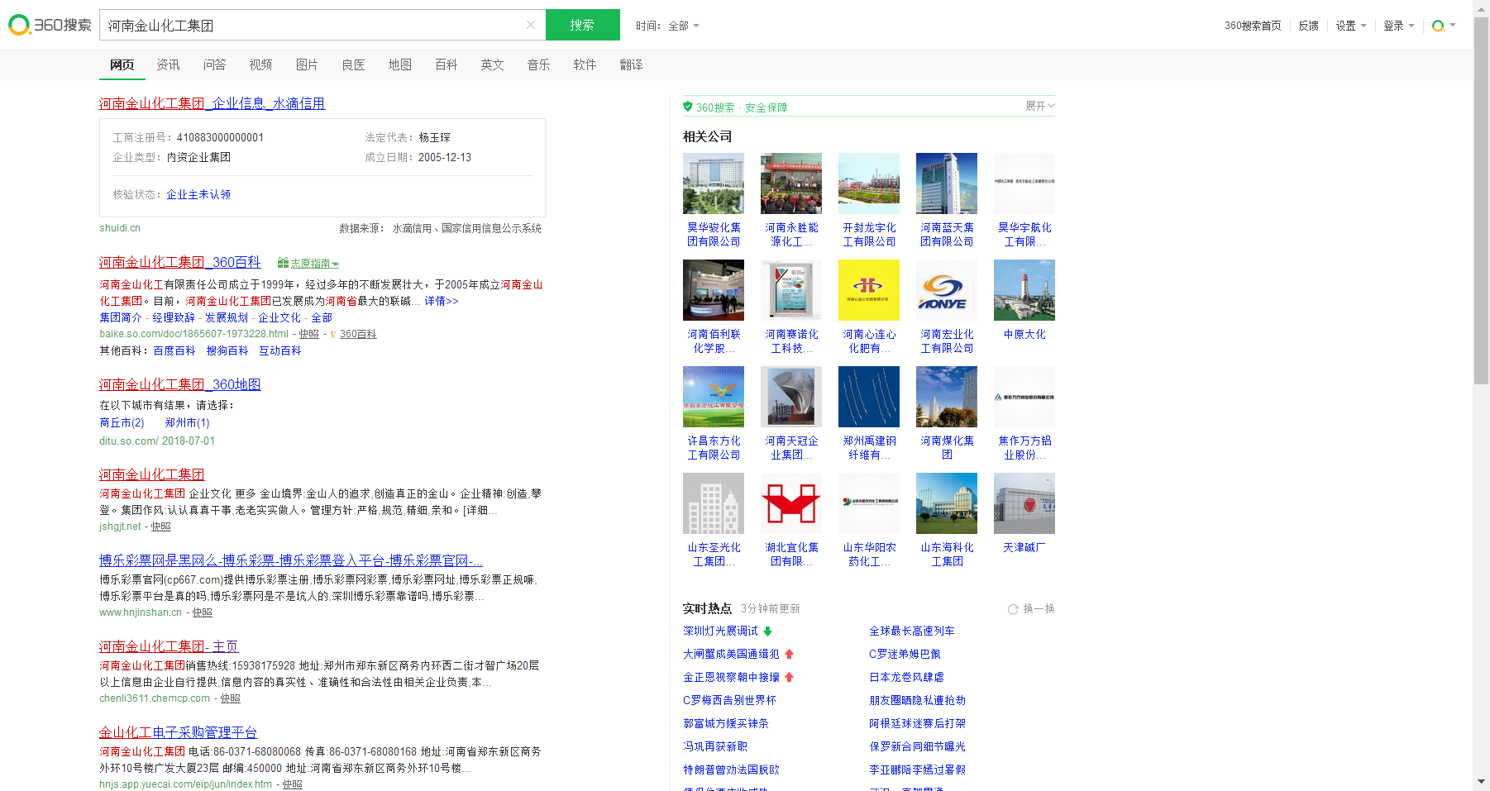
Task: Click the red 湖北宜化集团 logo thumbnail
Action: pyautogui.click(x=791, y=503)
